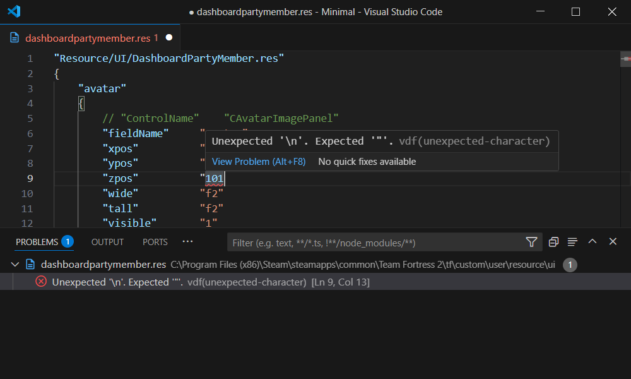Click the "tall" key on line 11
631x379 pixels.
[x=121, y=208]
